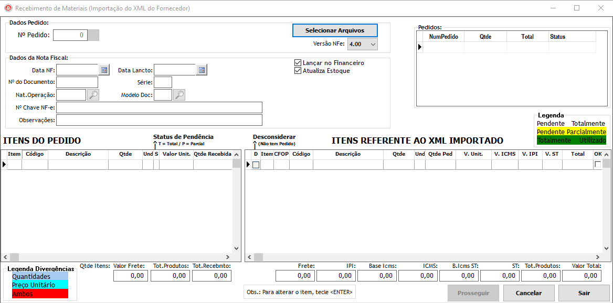Click the Modelo Doc search magnifier icon

(179, 95)
